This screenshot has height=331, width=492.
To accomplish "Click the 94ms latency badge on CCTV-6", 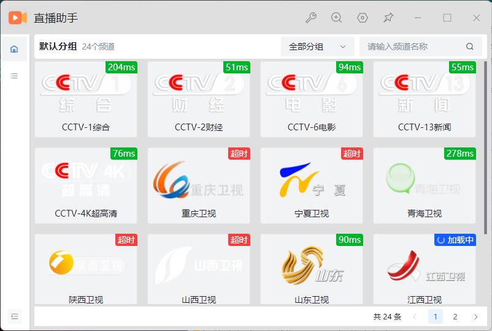I will (x=350, y=67).
